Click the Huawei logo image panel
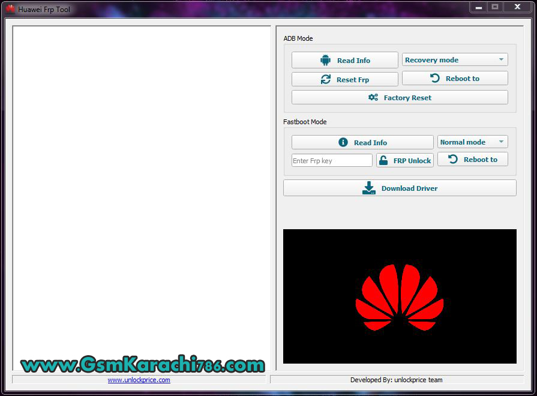Image resolution: width=537 pixels, height=396 pixels. (400, 296)
